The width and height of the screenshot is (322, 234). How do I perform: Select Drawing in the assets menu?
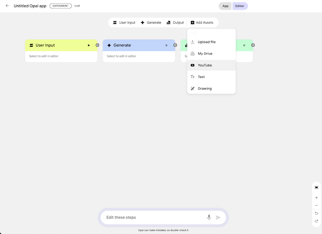211,88
